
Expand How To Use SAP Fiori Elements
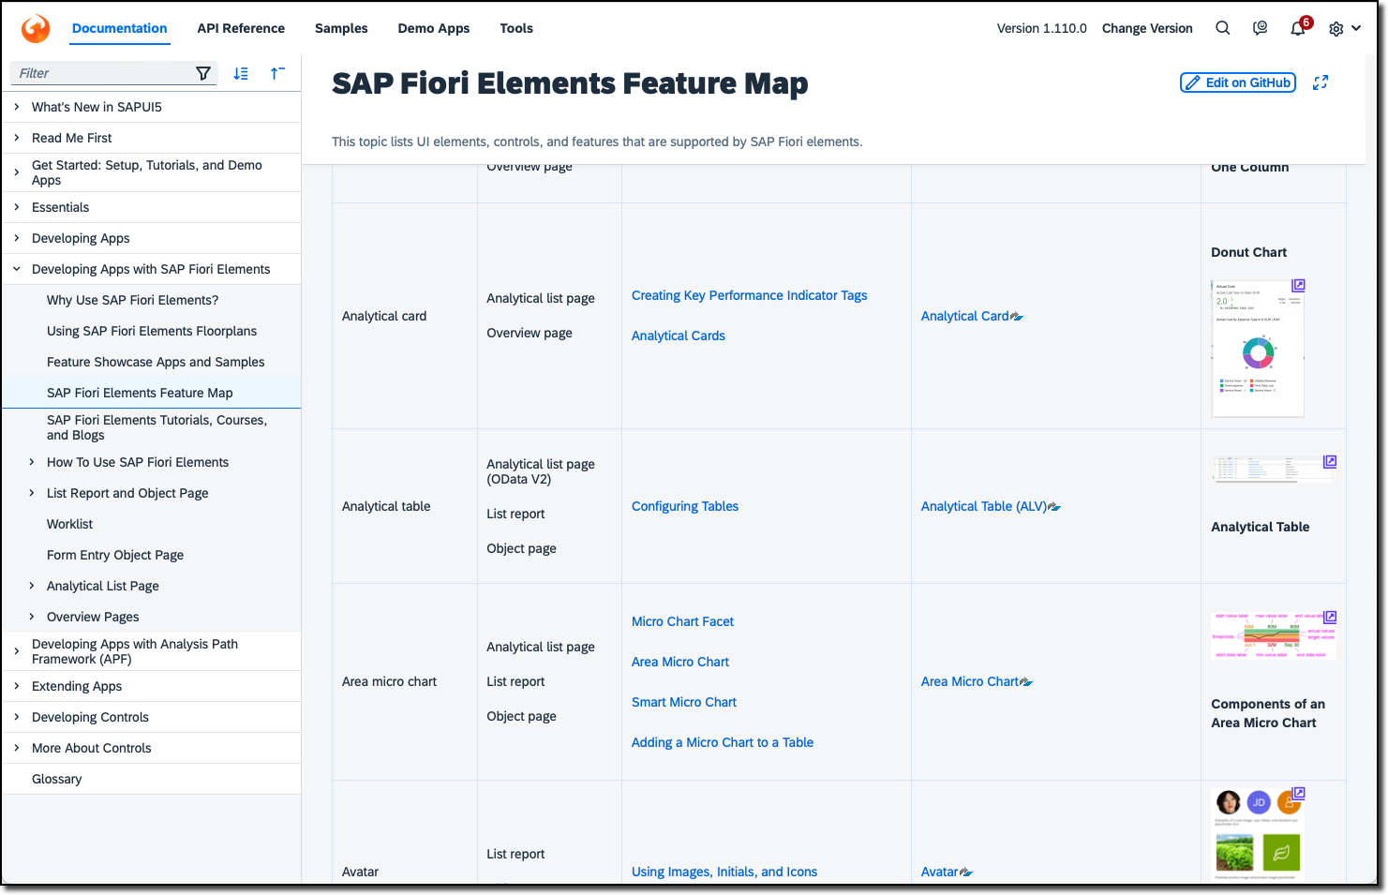pyautogui.click(x=32, y=462)
